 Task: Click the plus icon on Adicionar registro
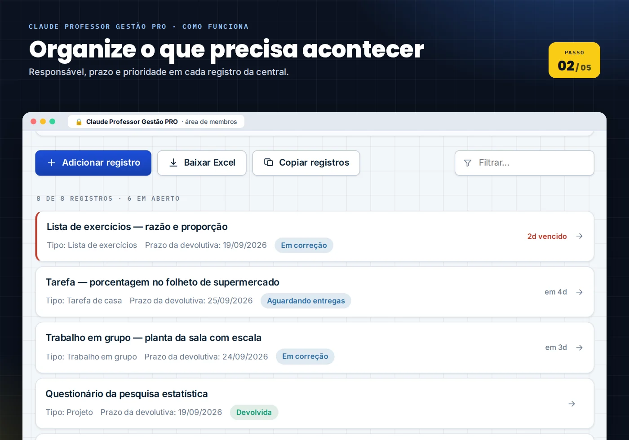(52, 163)
